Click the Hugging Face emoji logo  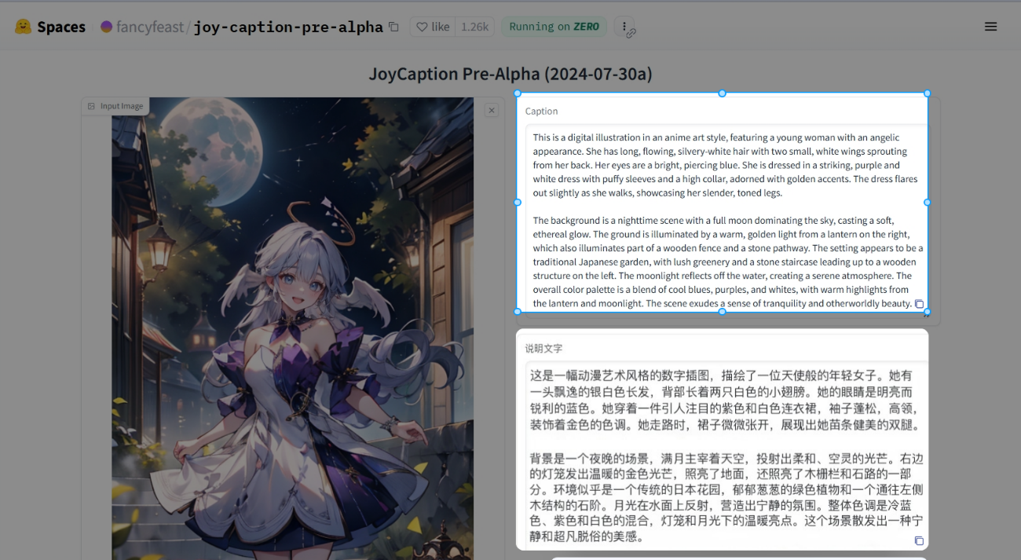tap(24, 27)
